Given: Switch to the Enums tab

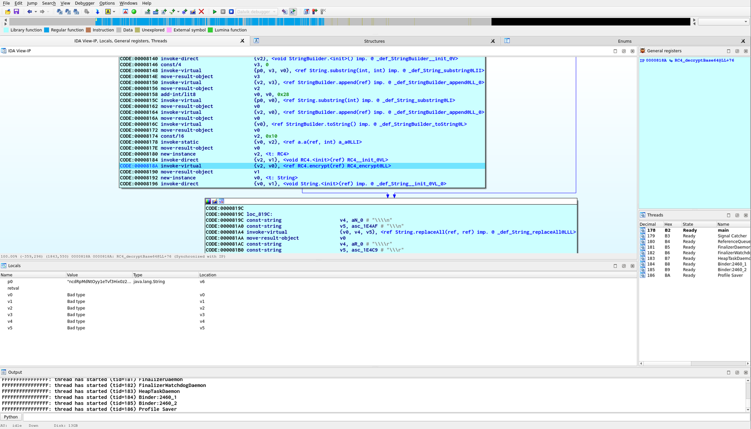Looking at the screenshot, I should point(624,41).
